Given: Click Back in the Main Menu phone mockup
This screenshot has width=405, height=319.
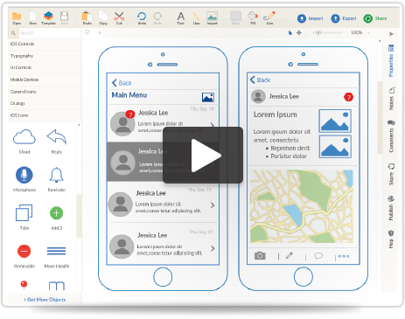Looking at the screenshot, I should 122,83.
